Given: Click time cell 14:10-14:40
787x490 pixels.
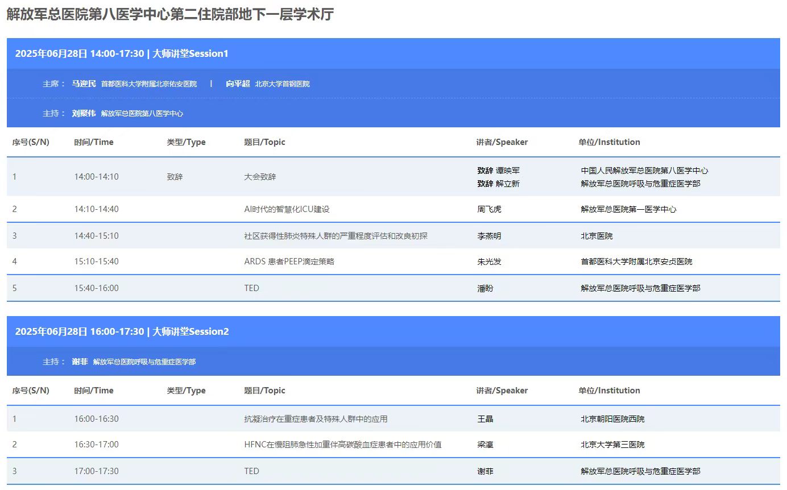Looking at the screenshot, I should pos(96,209).
